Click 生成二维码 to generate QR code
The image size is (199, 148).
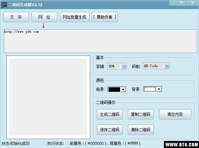click(110, 114)
